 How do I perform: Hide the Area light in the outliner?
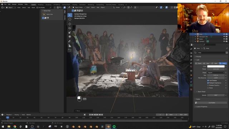224,34
